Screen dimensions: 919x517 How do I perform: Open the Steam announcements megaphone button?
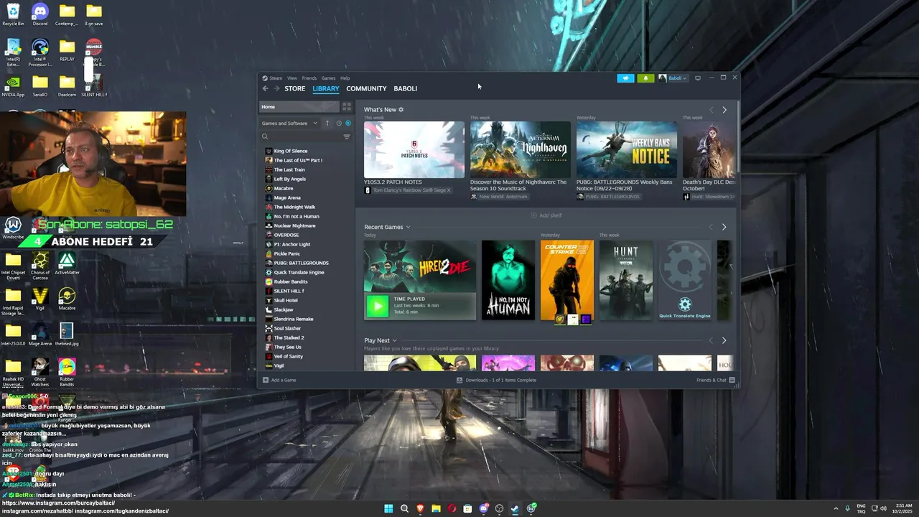point(625,78)
